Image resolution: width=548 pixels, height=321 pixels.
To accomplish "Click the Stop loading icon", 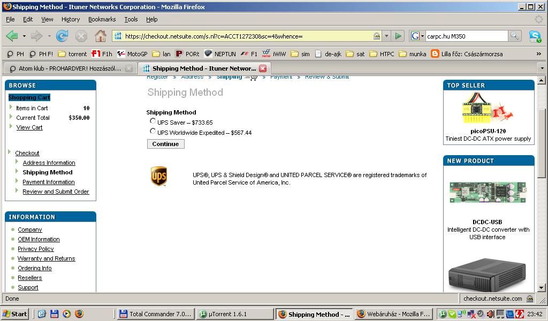I will [x=81, y=36].
